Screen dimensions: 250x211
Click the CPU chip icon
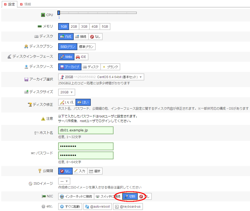click(x=43, y=15)
